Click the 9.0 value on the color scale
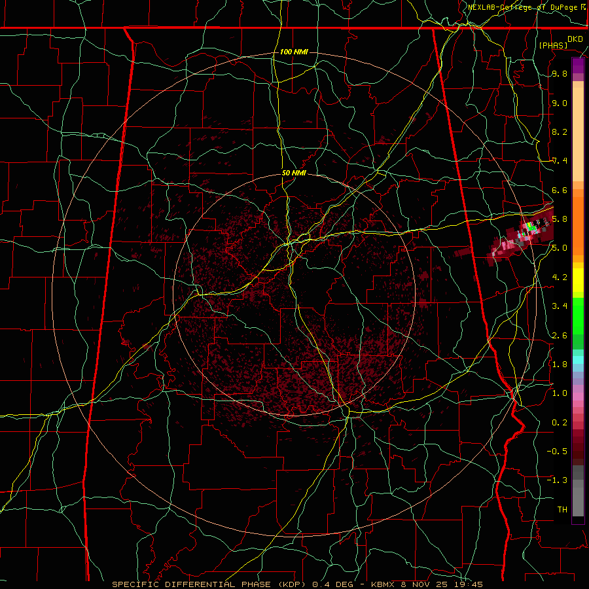589x589 pixels. click(x=560, y=103)
